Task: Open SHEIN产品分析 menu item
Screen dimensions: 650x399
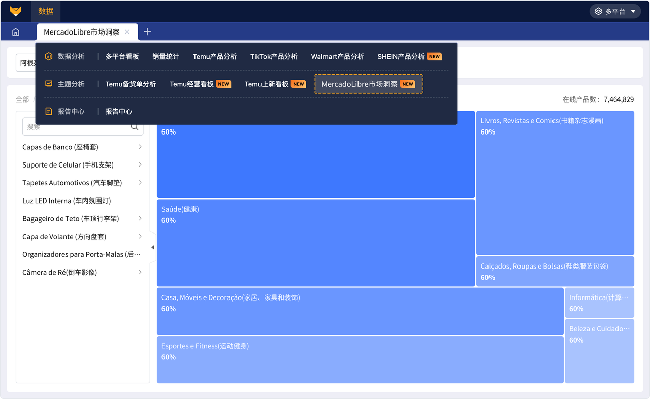Action: (409, 56)
